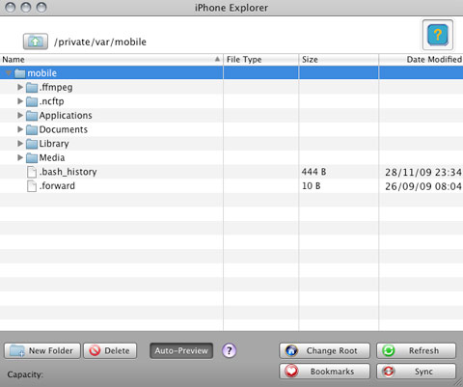Viewport: 463px width, 387px height.
Task: Expand the Applications folder
Action: [x=20, y=115]
